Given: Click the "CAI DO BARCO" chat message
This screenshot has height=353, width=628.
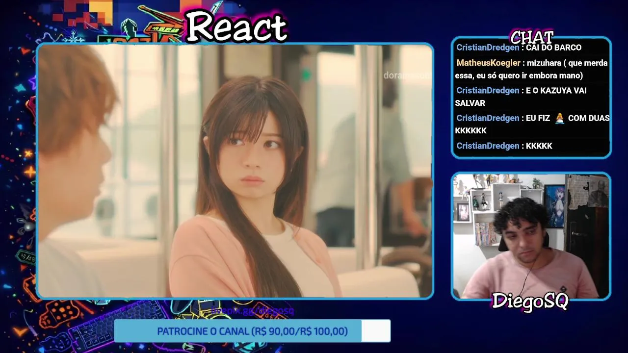Looking at the screenshot, I should coord(553,48).
